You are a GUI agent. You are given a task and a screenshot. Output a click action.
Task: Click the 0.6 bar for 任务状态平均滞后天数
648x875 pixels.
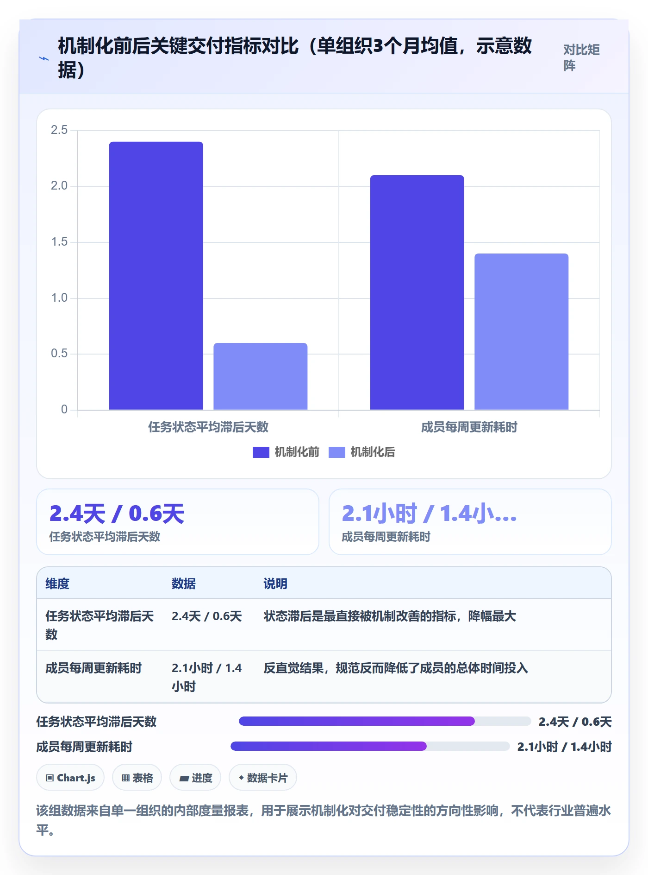pos(260,376)
